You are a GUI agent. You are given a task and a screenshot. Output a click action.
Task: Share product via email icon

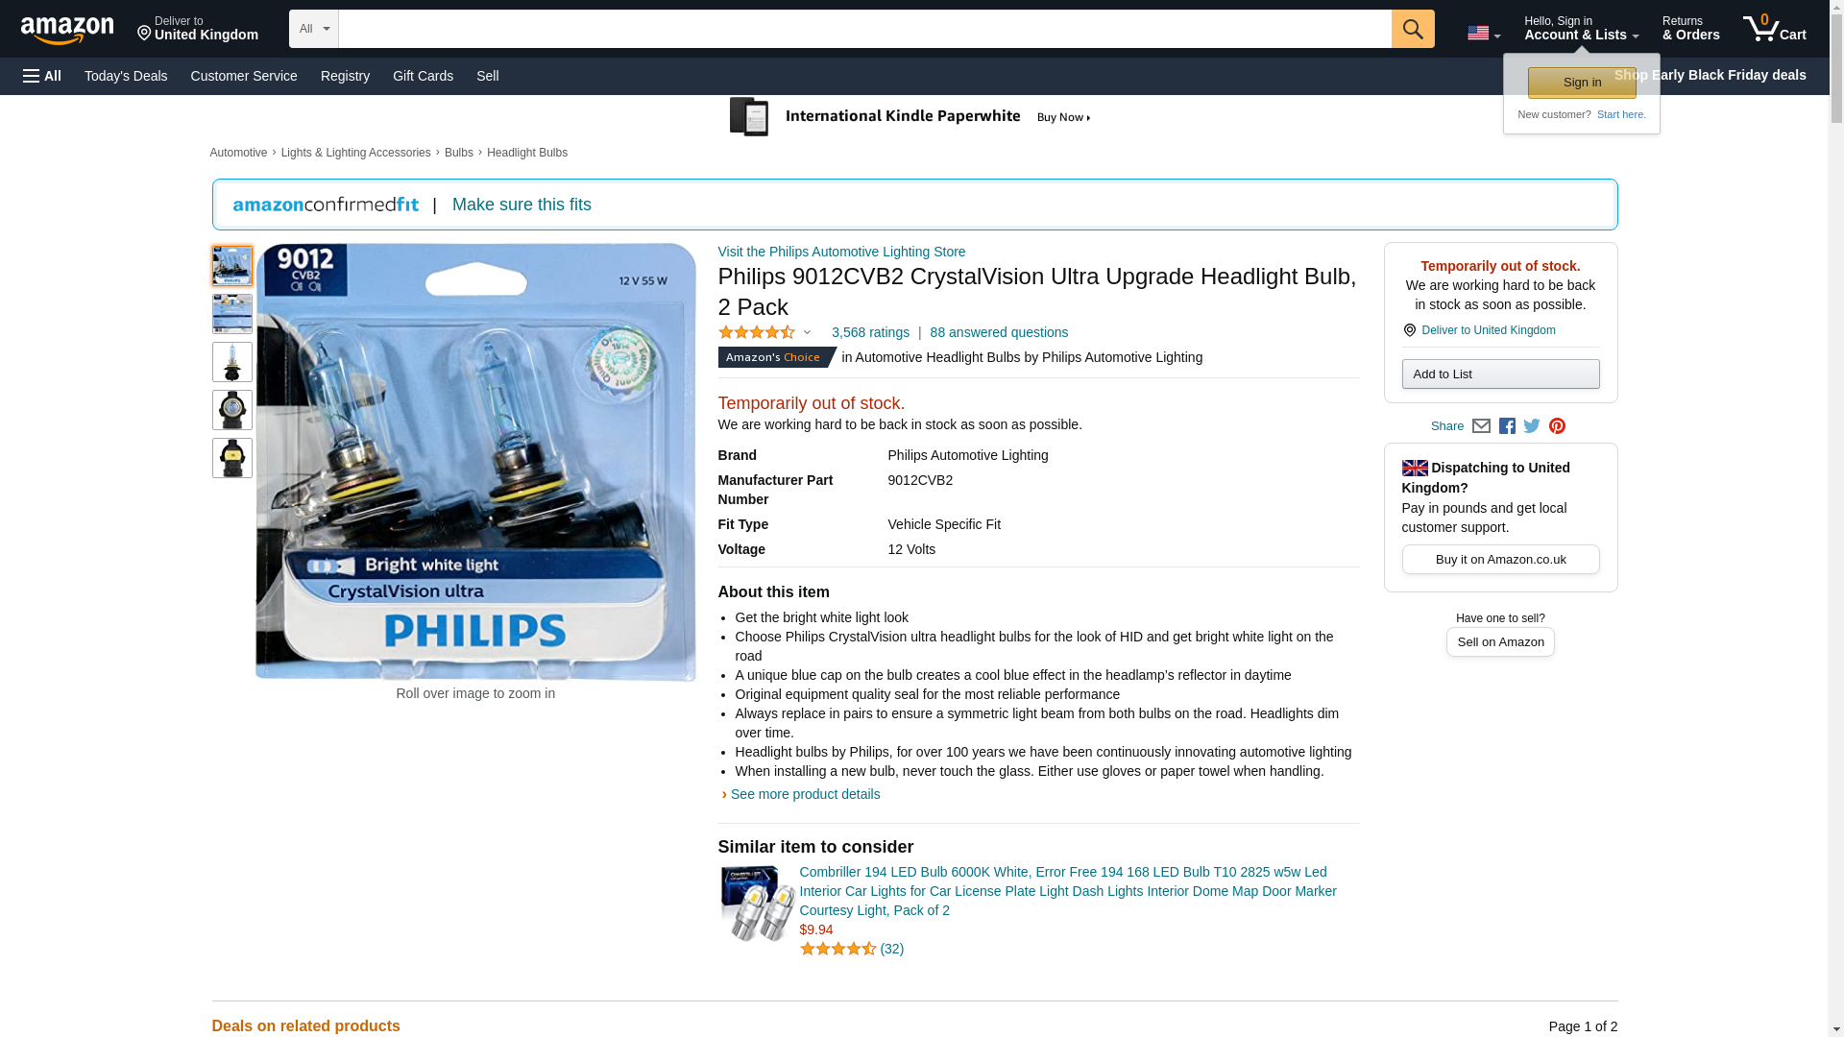tap(1481, 426)
